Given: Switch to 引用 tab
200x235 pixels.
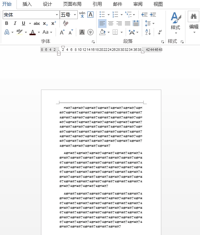Looking at the screenshot, I should pos(97,4).
